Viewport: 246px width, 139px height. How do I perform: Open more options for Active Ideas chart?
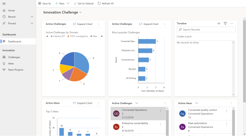click(98, 103)
